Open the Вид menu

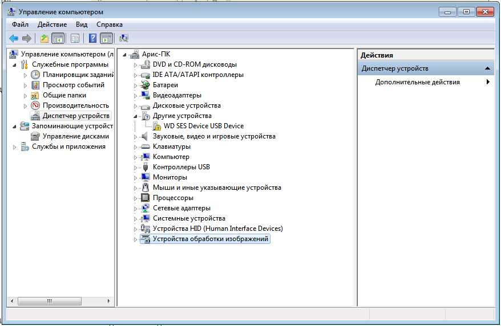pyautogui.click(x=82, y=25)
